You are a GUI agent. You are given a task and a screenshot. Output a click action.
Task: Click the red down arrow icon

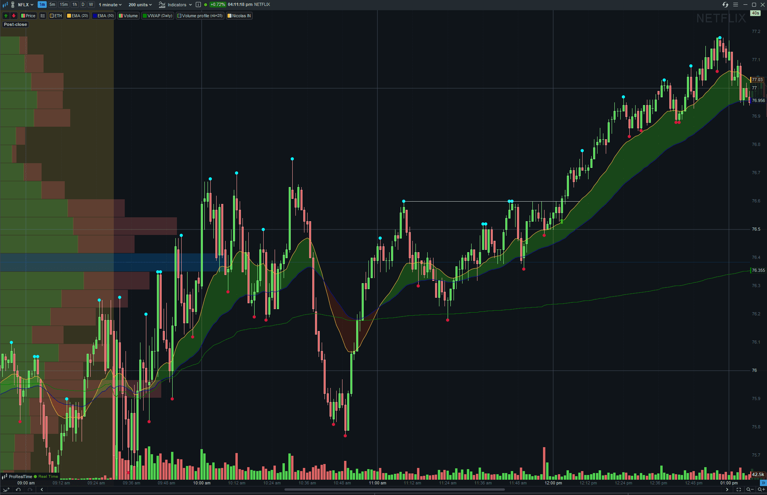(14, 16)
